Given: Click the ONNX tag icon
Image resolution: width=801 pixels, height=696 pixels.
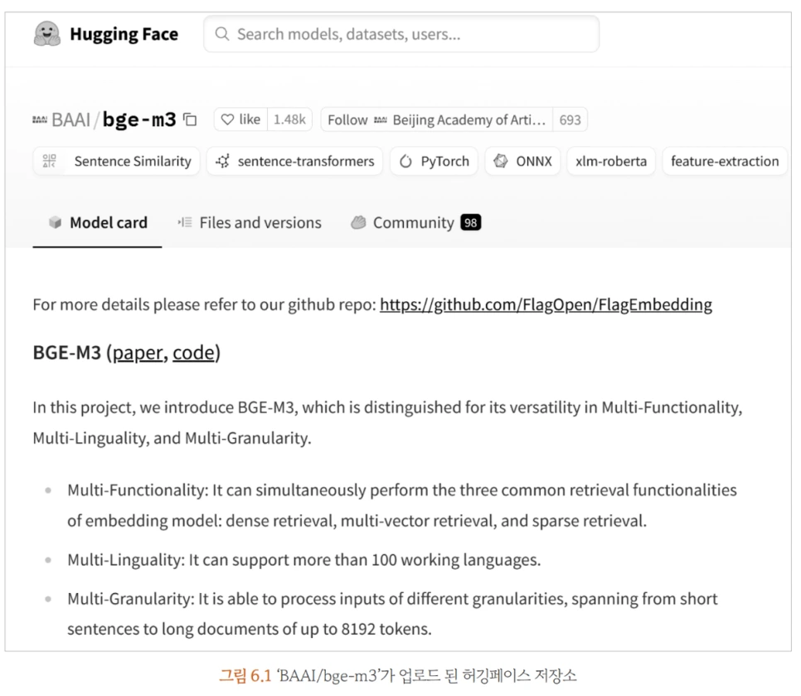Looking at the screenshot, I should [502, 161].
